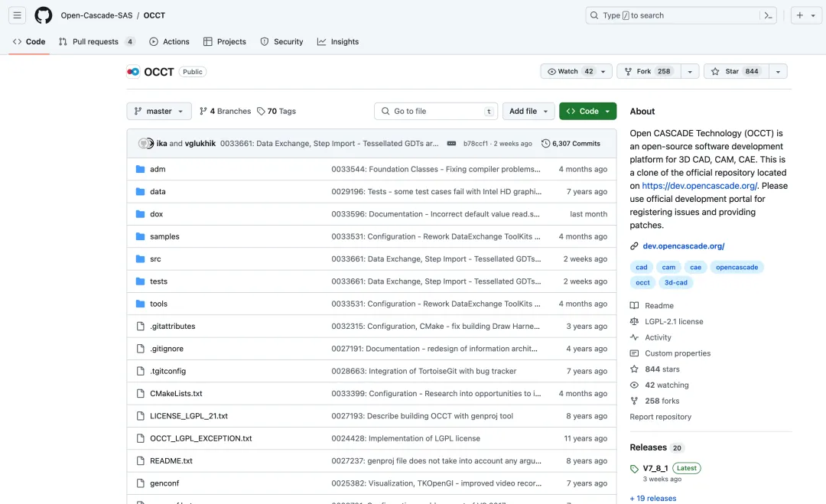Open the Pull requests tab
826x504 pixels.
(97, 41)
